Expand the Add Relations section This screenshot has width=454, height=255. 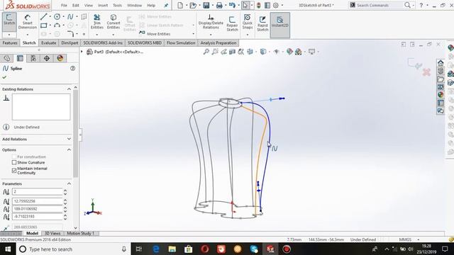69,139
